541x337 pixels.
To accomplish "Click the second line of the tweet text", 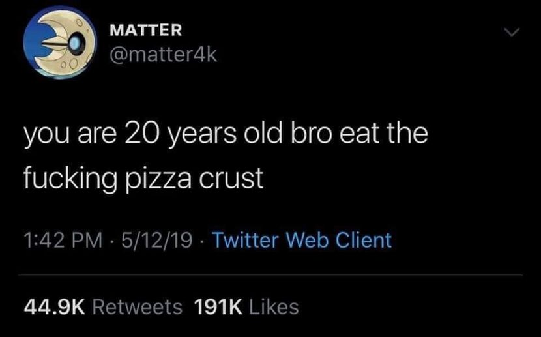I will tap(143, 177).
